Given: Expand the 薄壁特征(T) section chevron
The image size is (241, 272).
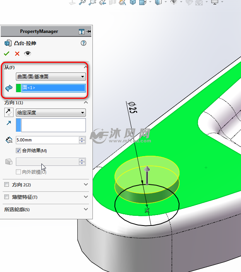Looking at the screenshot, I should coord(86,197).
